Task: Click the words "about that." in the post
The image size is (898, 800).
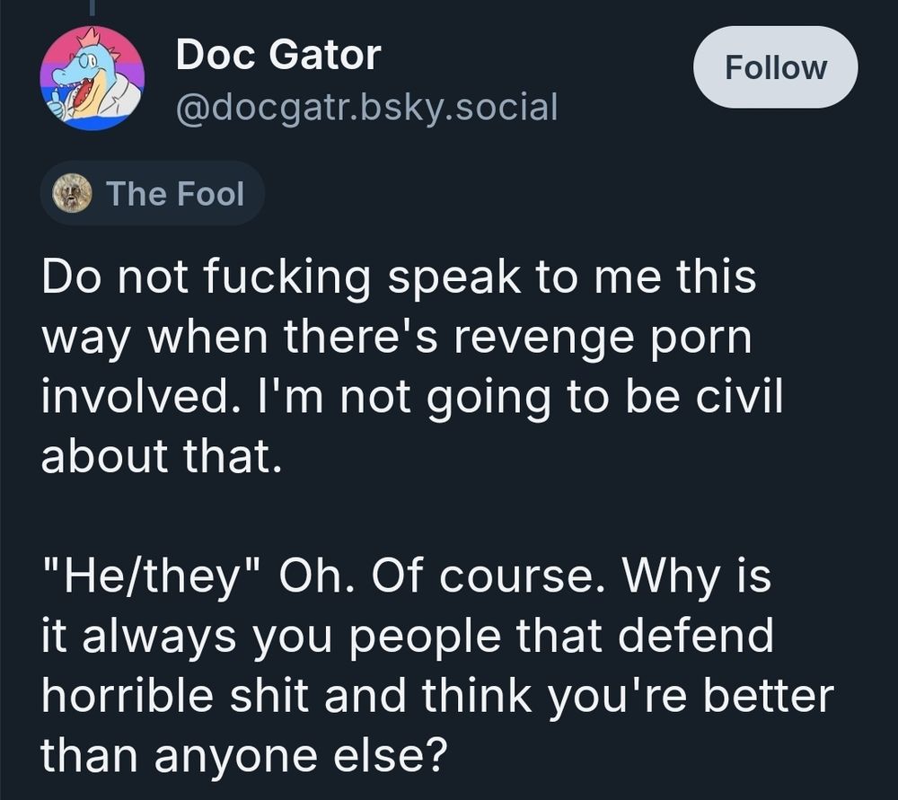Action: [155, 454]
